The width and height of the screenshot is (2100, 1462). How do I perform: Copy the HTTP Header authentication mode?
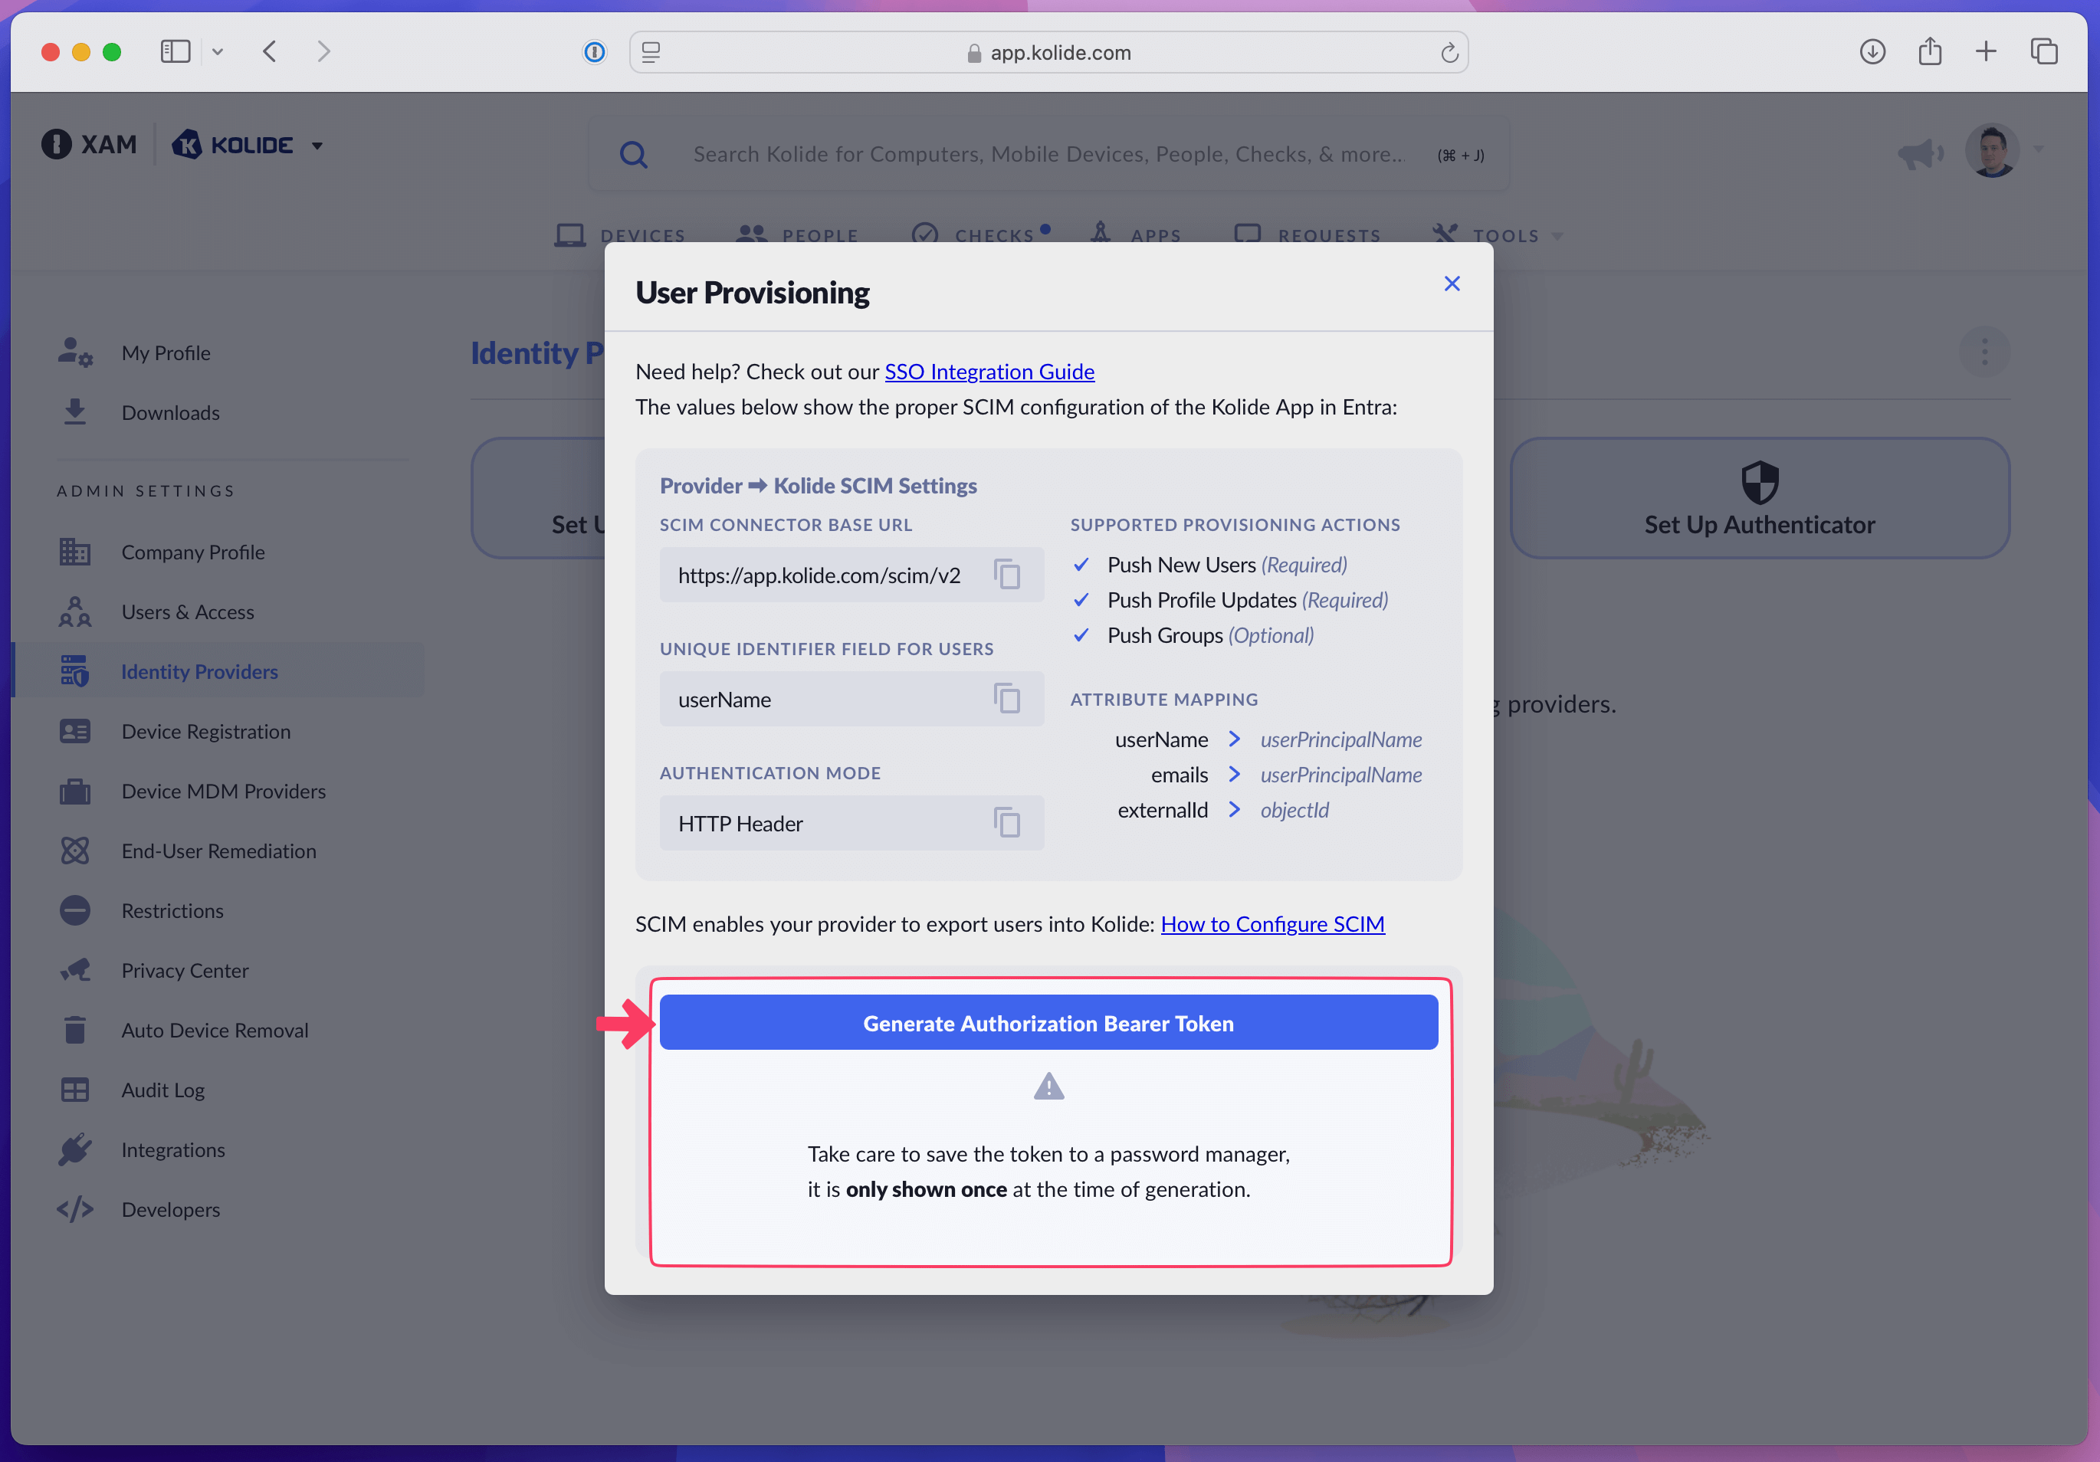[1006, 823]
